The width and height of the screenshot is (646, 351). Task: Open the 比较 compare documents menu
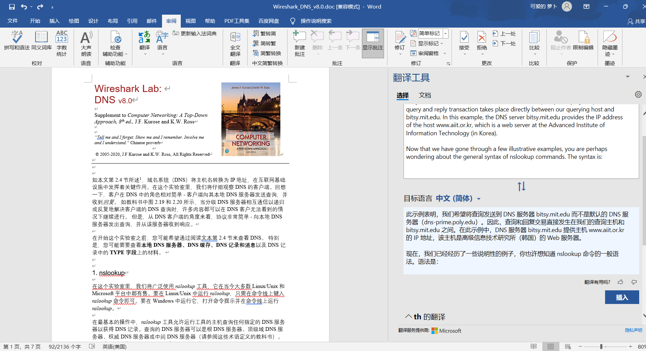pyautogui.click(x=534, y=44)
